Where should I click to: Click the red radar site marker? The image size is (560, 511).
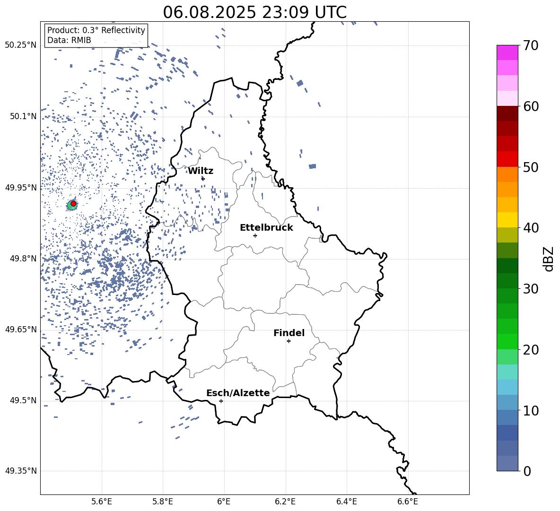point(73,204)
